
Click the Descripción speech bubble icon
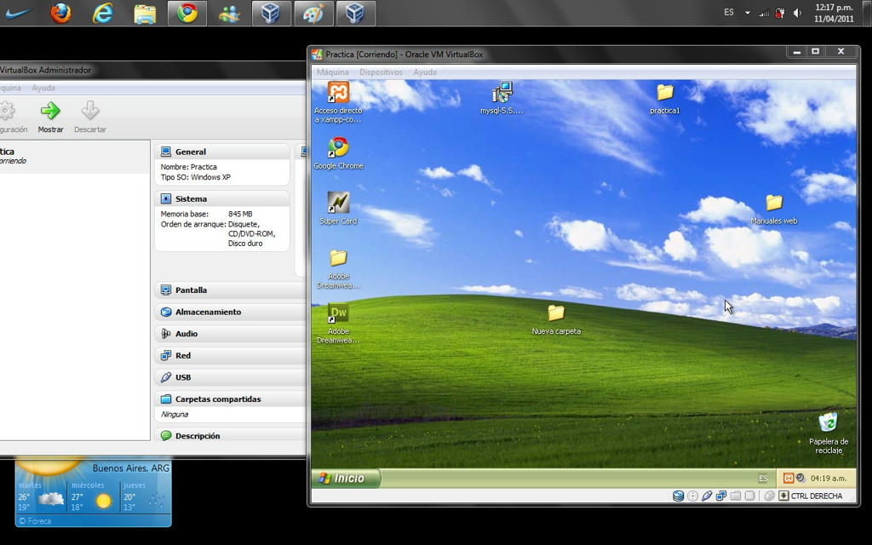166,435
